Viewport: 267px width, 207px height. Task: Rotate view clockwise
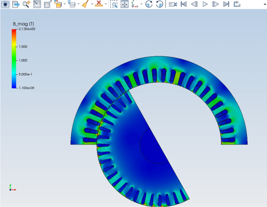149,4
